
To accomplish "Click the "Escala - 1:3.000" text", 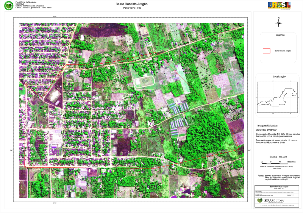I will coord(278,156).
